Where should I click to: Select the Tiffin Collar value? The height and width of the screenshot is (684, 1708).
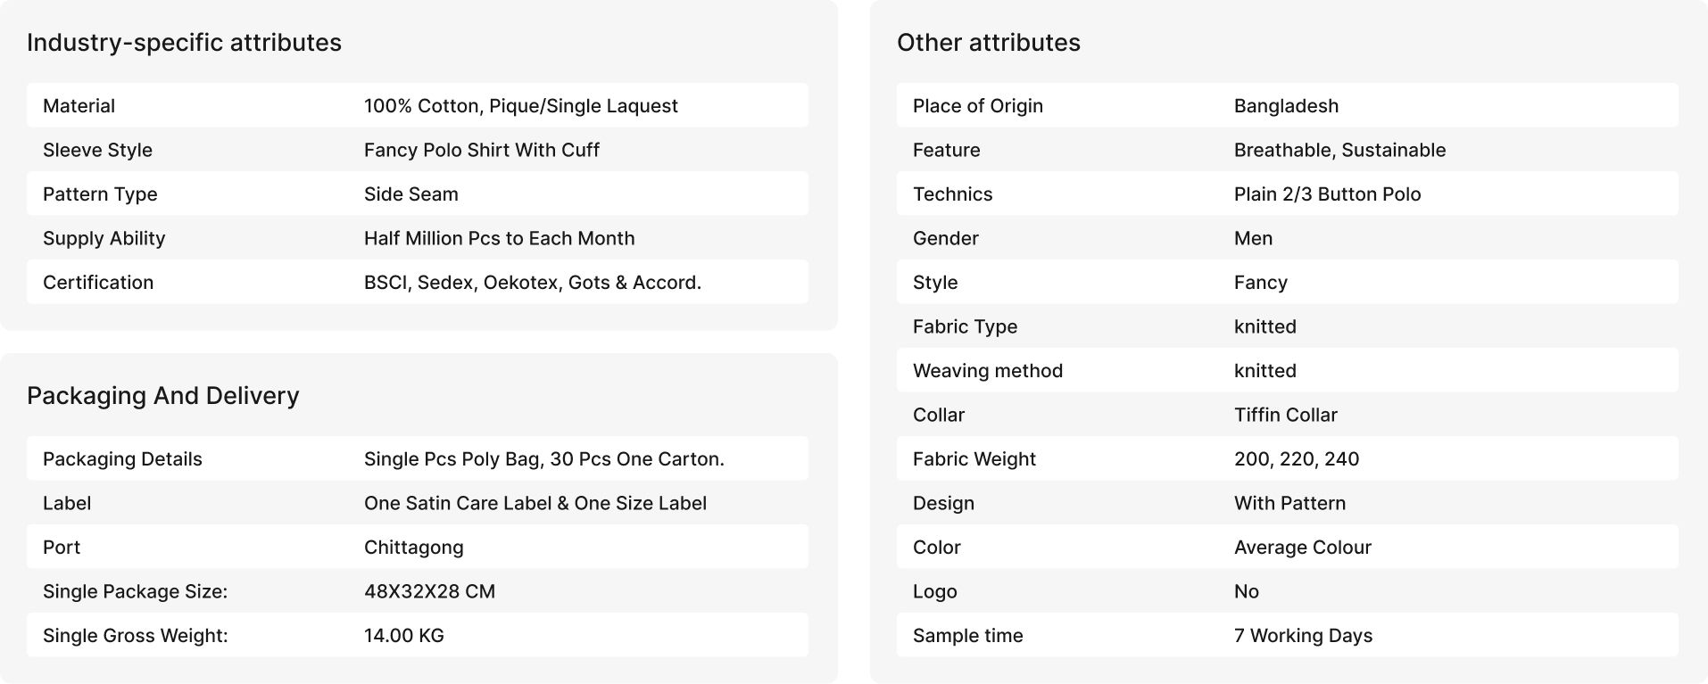tap(1285, 415)
